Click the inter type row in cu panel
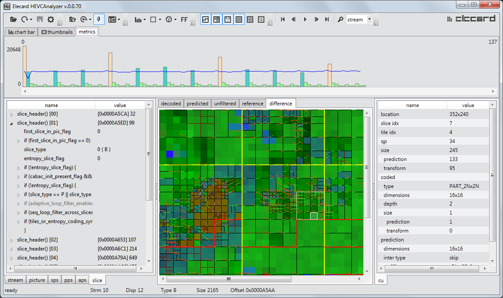The height and width of the screenshot is (298, 503). [x=434, y=258]
